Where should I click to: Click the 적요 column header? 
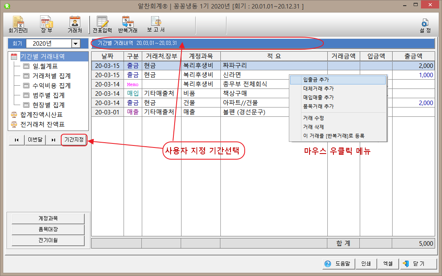coord(274,56)
